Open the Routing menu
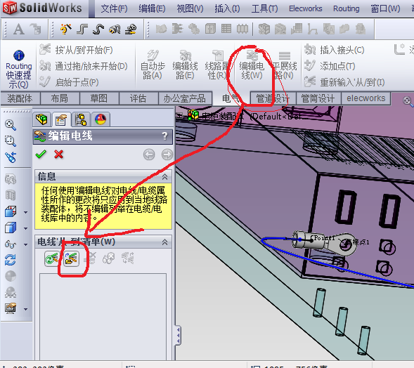The width and height of the screenshot is (414, 368). pyautogui.click(x=346, y=8)
